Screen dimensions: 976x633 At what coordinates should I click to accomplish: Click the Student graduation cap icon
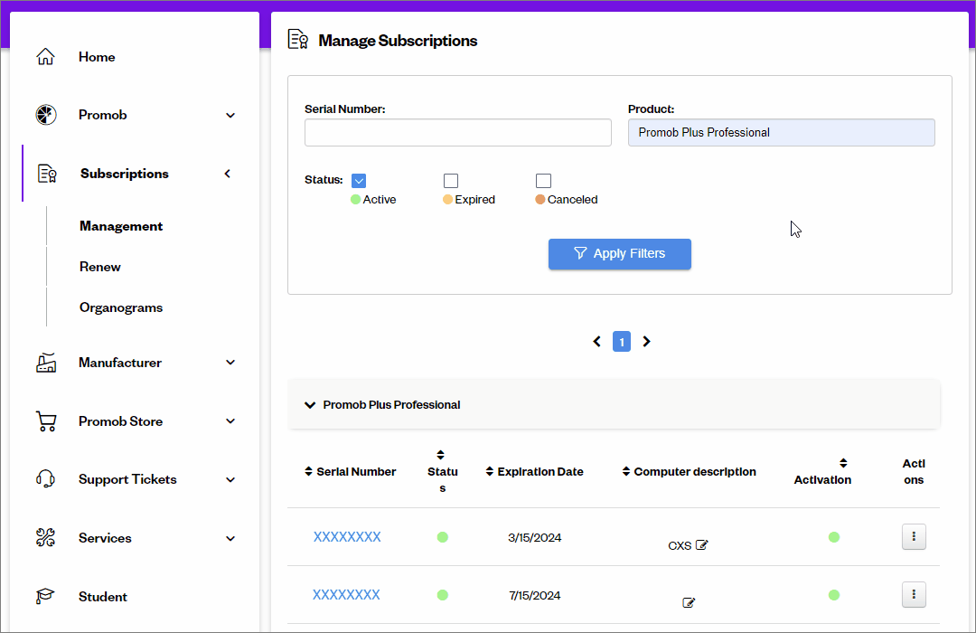pyautogui.click(x=45, y=596)
